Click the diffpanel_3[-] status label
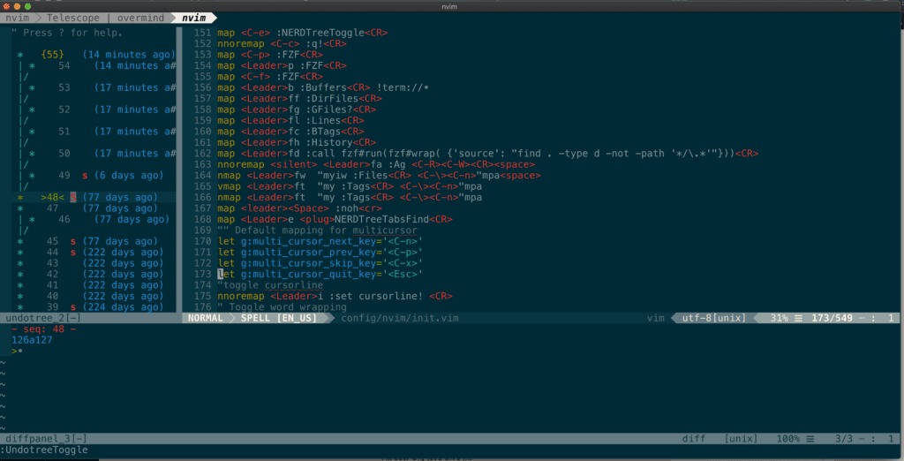Image resolution: width=904 pixels, height=461 pixels. click(46, 439)
